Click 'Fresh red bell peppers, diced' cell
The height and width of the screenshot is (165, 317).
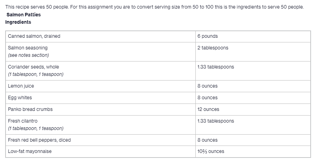tap(39, 140)
